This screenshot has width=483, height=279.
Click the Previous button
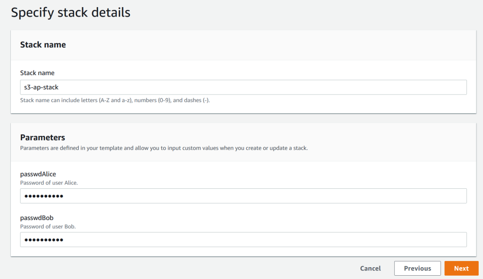coord(417,268)
